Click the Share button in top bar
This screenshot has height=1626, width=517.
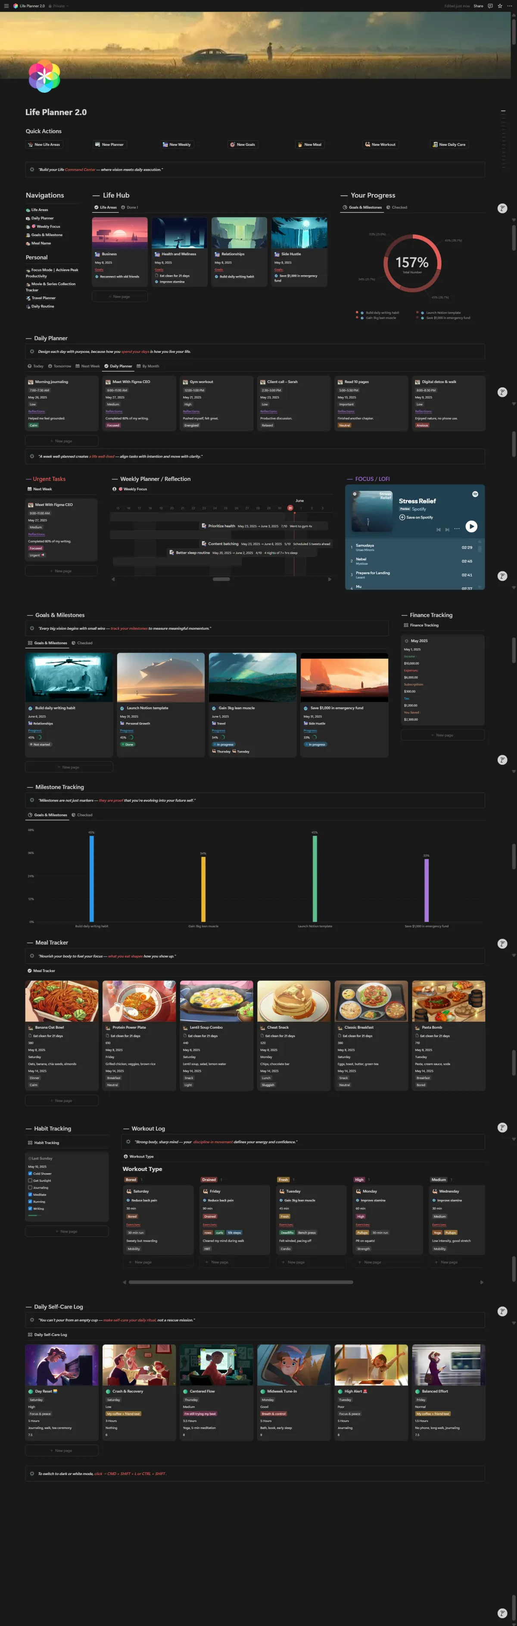tap(479, 6)
